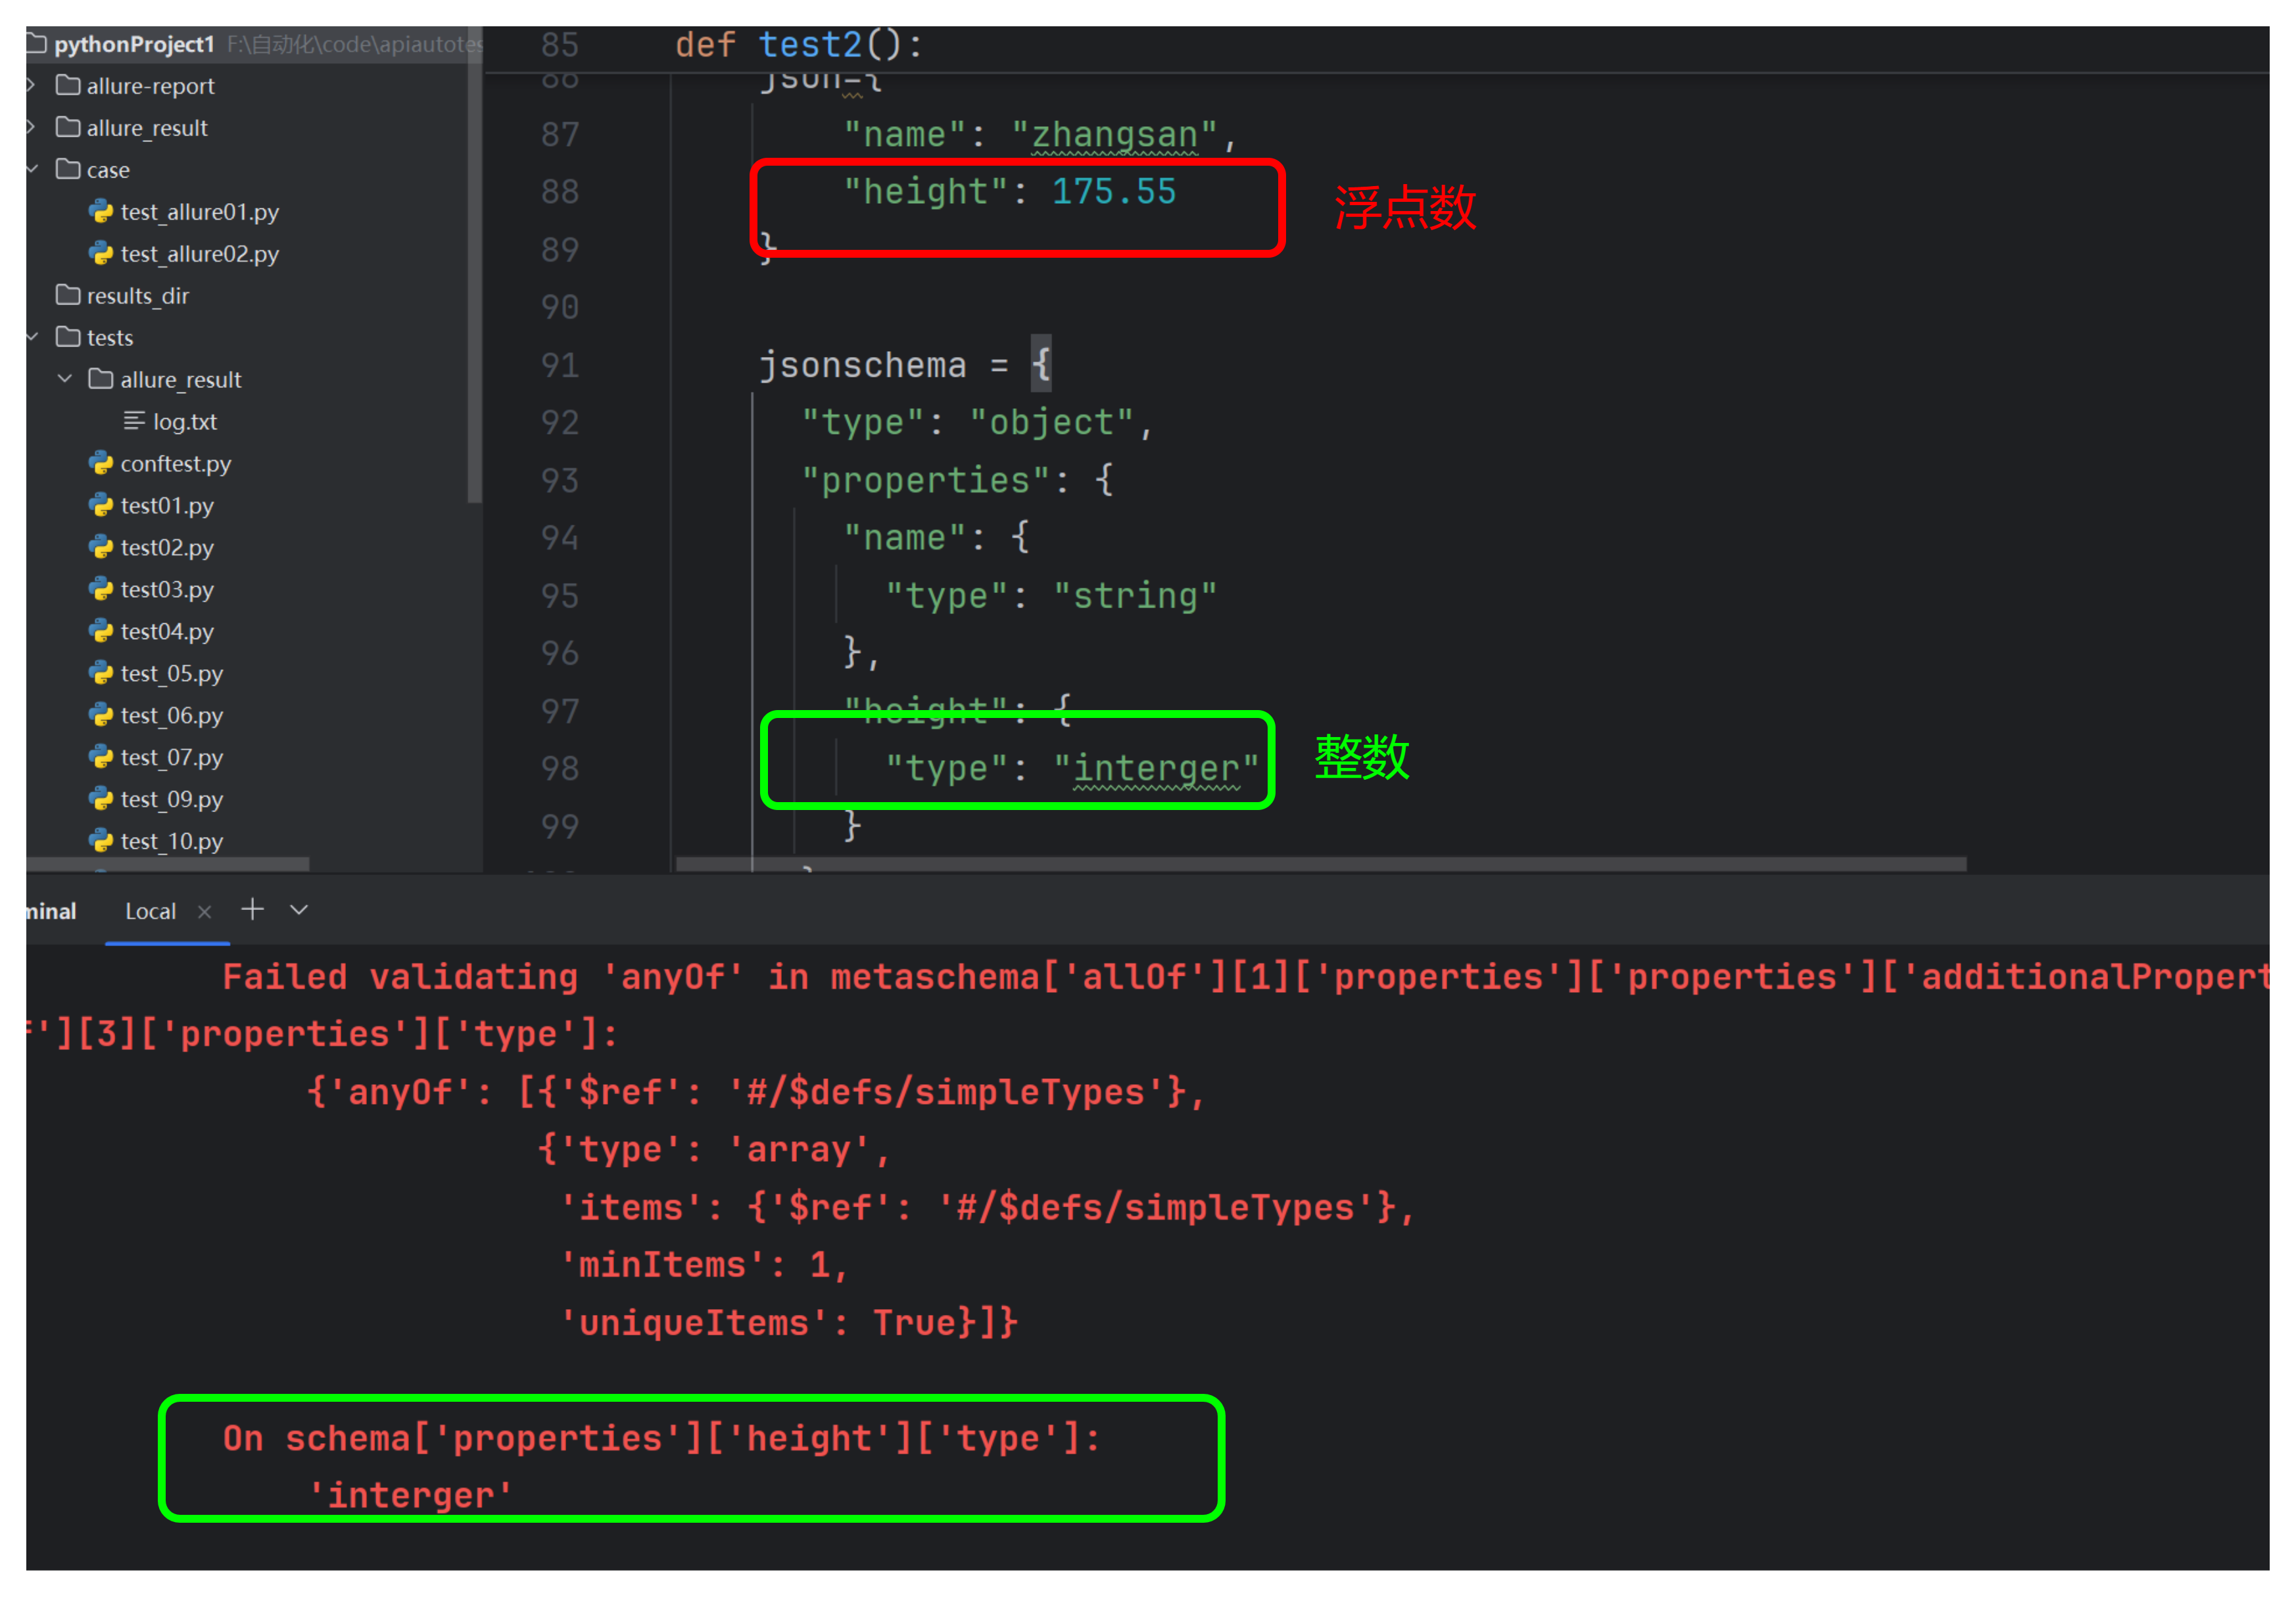The width and height of the screenshot is (2296, 1599).
Task: Open conftest.py in the tests folder
Action: pos(175,464)
